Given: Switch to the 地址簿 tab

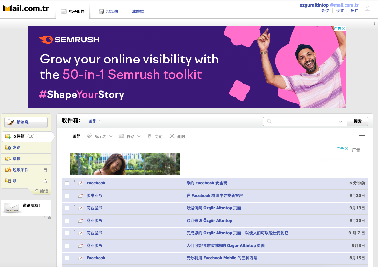Looking at the screenshot, I should [x=108, y=12].
